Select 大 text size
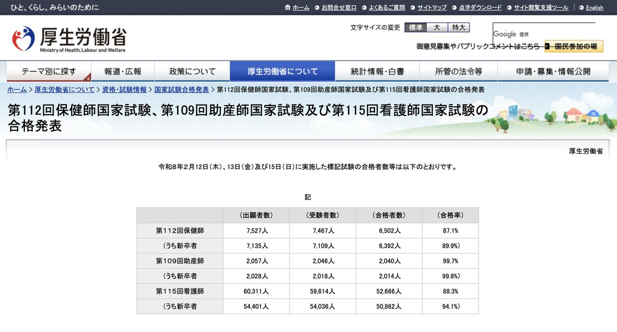The height and width of the screenshot is (332, 617). (437, 27)
